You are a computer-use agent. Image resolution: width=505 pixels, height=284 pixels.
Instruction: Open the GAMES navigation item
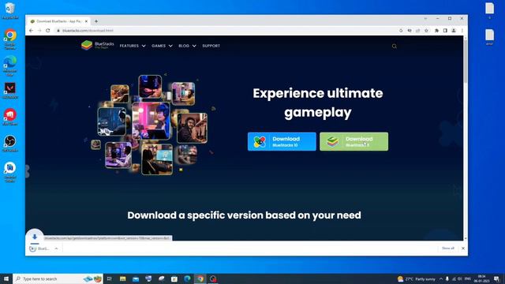pyautogui.click(x=159, y=46)
